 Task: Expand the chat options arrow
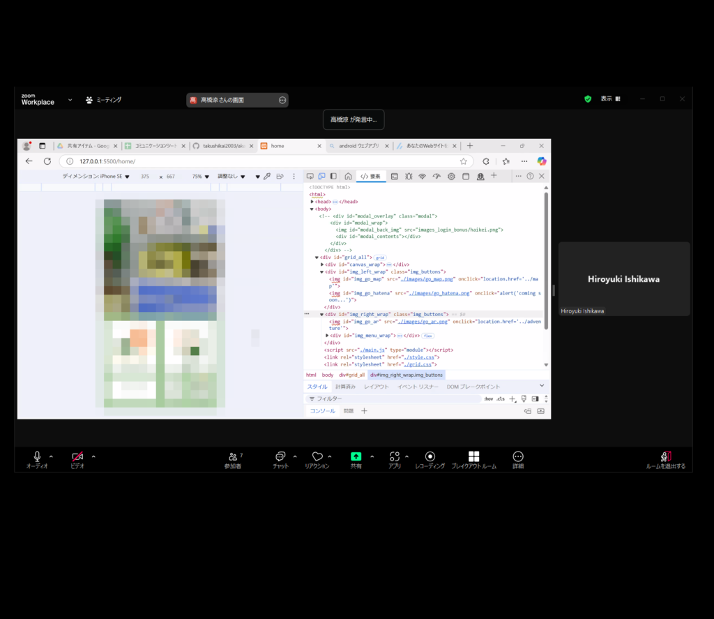pyautogui.click(x=295, y=456)
